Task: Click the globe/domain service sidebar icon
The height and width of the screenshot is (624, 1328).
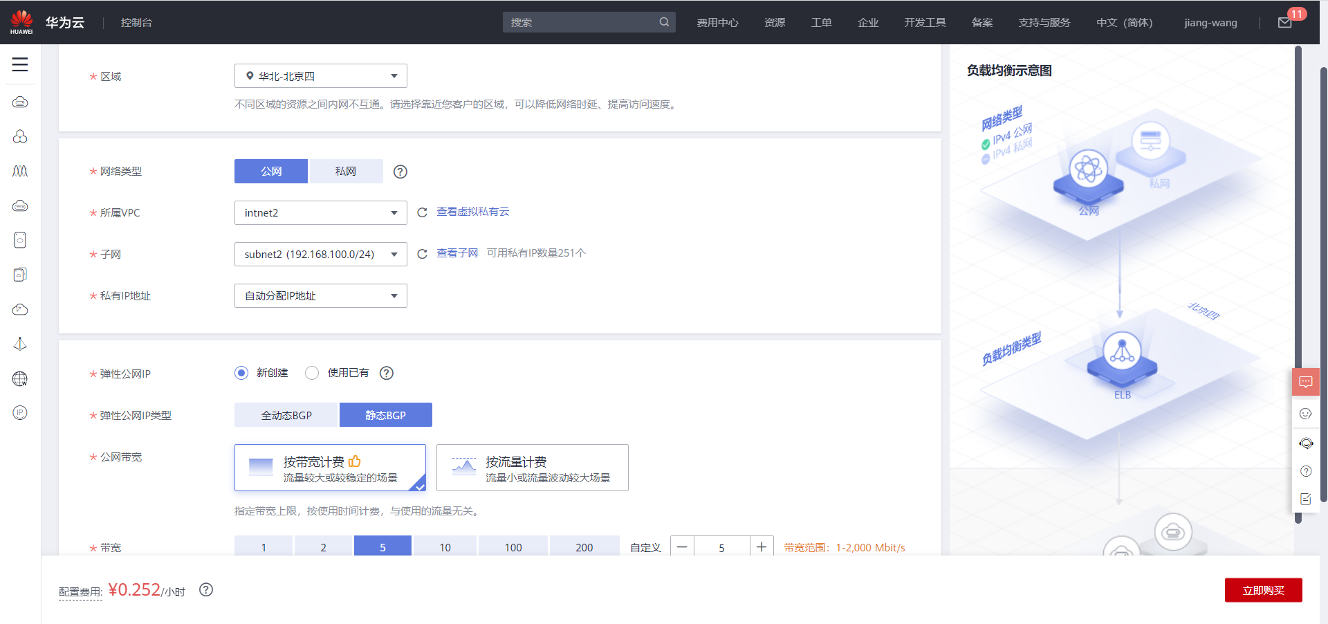Action: coord(20,378)
